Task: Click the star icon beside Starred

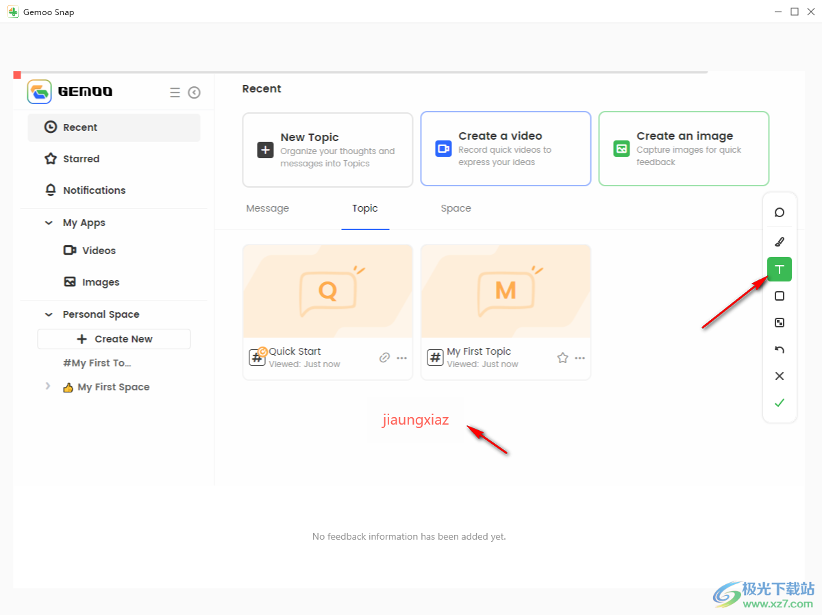Action: point(50,158)
